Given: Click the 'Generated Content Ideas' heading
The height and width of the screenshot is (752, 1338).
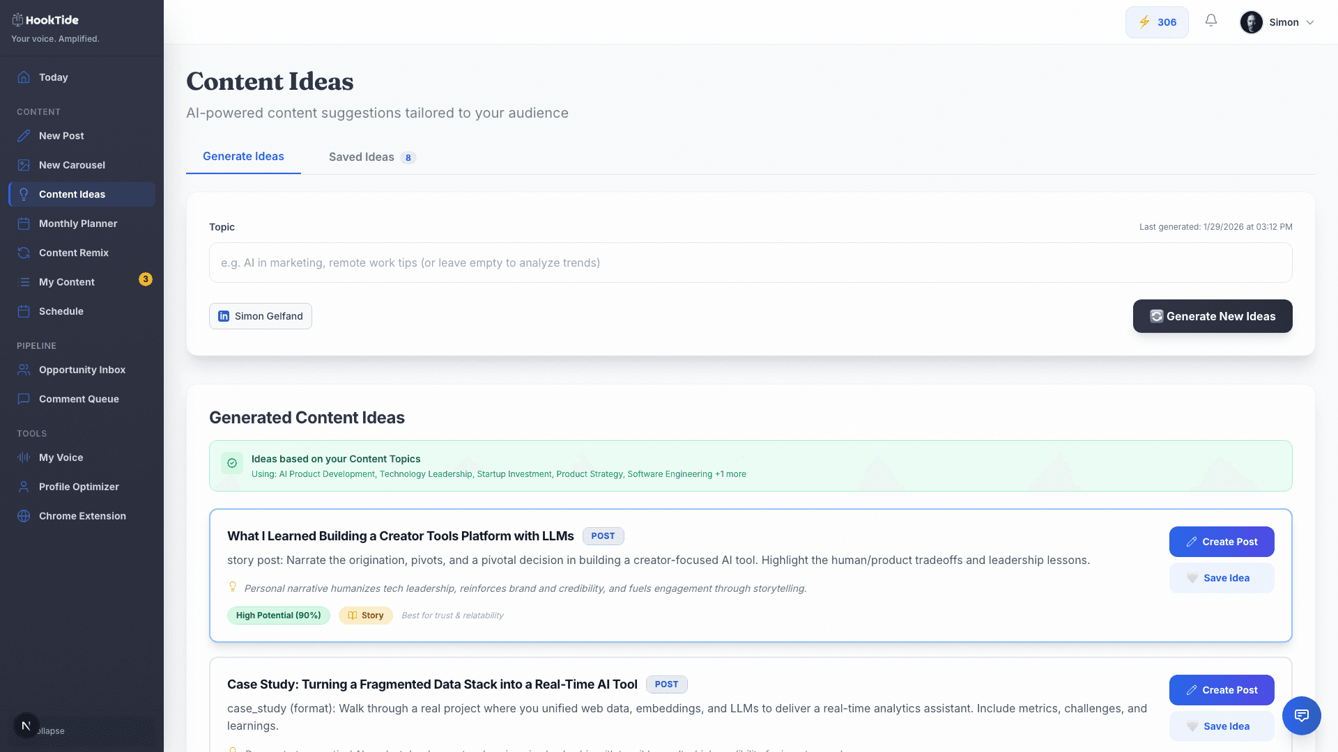Looking at the screenshot, I should 307,418.
